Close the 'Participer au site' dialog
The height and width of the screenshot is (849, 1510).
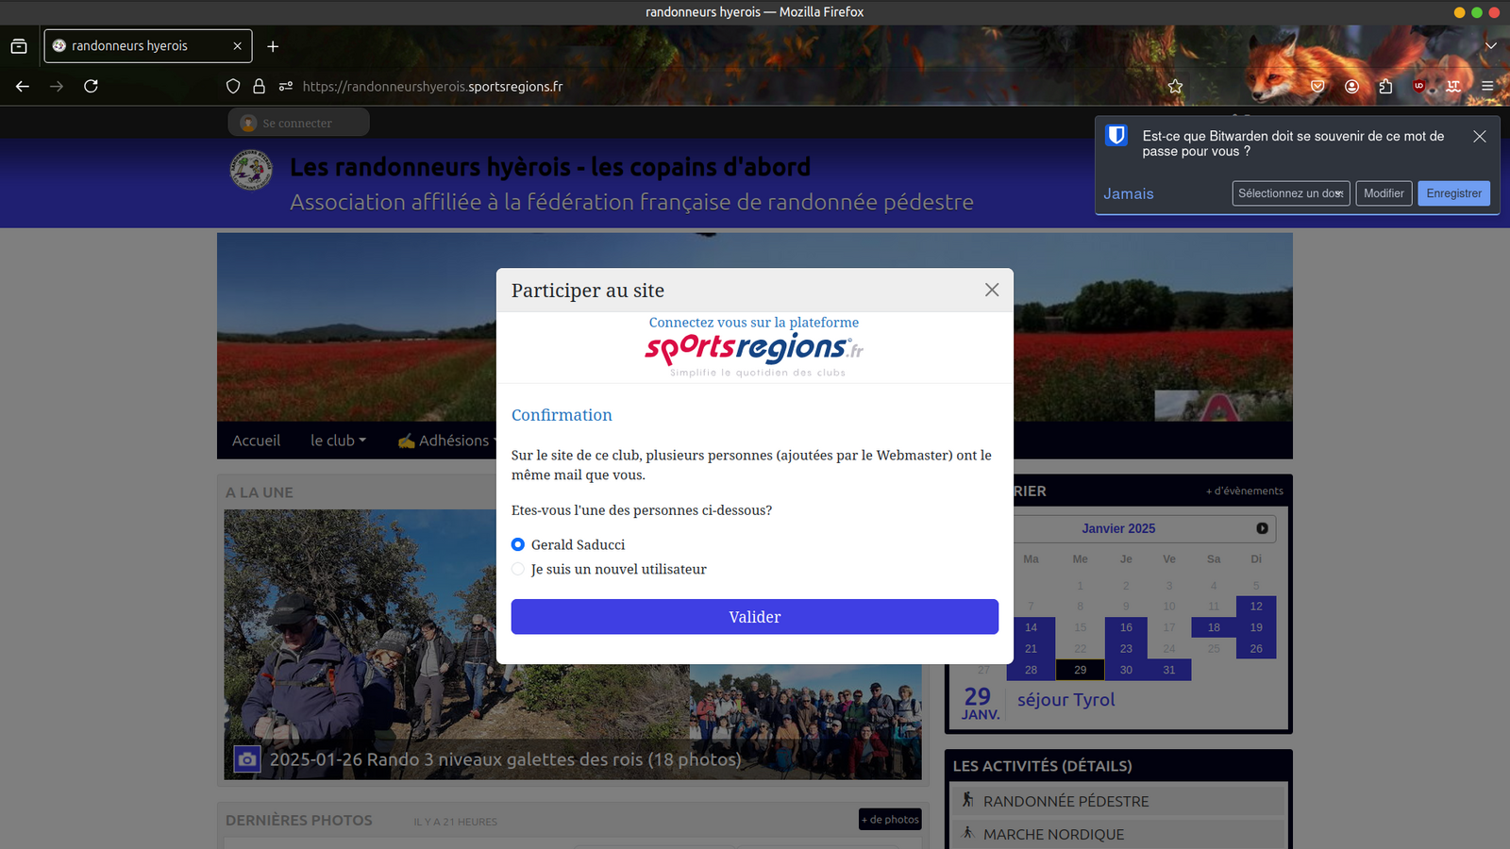pyautogui.click(x=991, y=290)
